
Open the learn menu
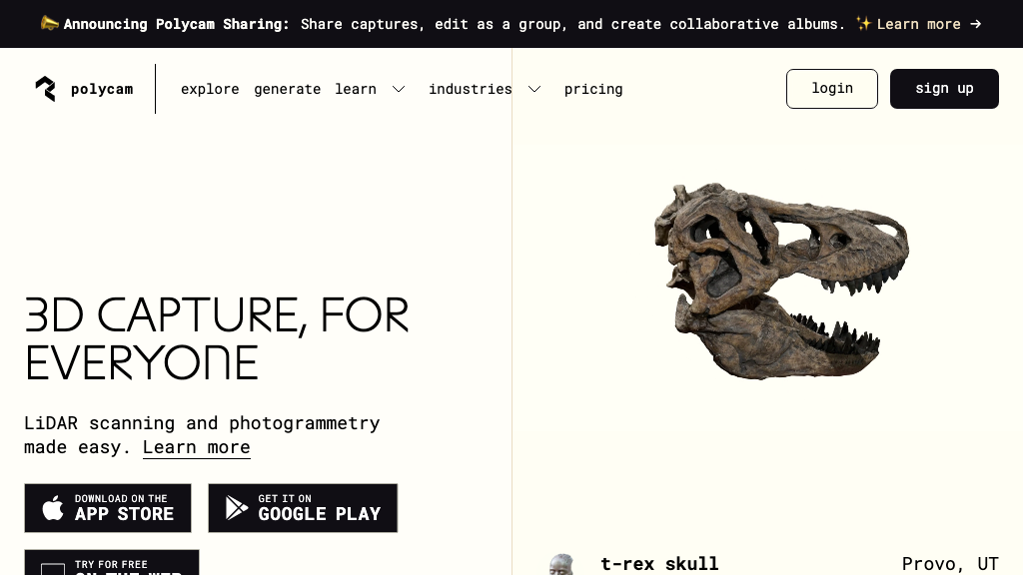tap(356, 89)
